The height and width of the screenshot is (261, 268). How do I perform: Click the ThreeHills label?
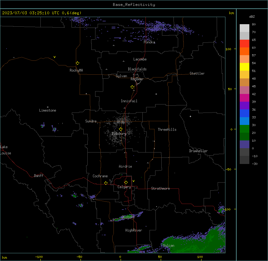coord(167,130)
